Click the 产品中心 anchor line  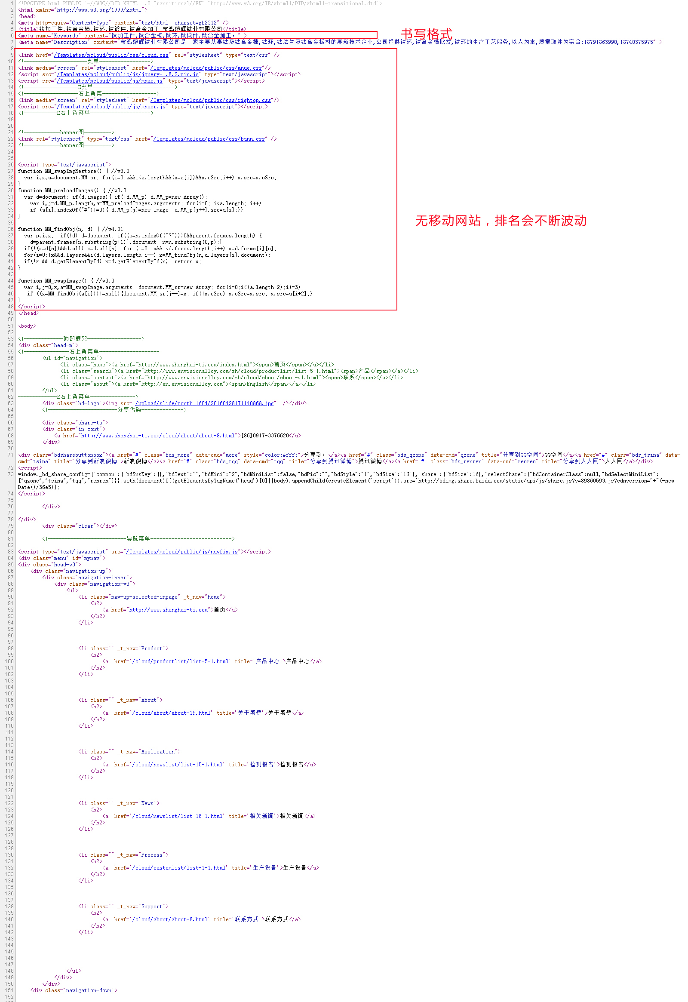tap(212, 662)
